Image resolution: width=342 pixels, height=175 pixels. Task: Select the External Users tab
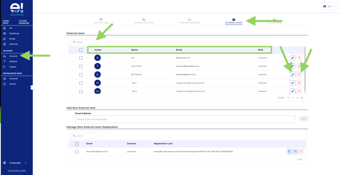(233, 21)
